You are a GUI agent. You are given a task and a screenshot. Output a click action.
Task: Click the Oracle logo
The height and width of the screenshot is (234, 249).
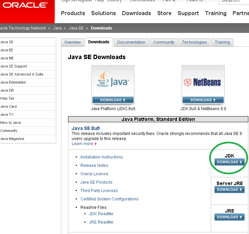pyautogui.click(x=25, y=5)
